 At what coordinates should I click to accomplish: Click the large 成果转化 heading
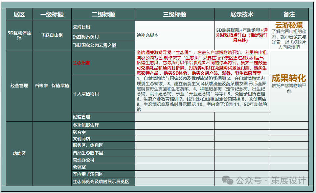click(289, 78)
